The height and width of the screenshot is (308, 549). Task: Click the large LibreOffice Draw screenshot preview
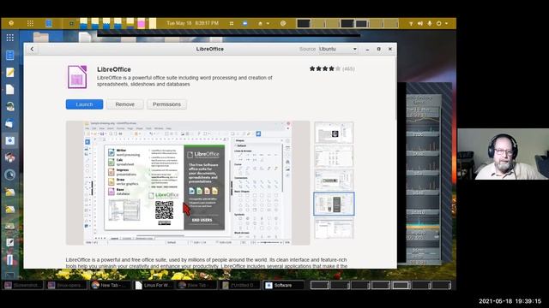pos(188,182)
